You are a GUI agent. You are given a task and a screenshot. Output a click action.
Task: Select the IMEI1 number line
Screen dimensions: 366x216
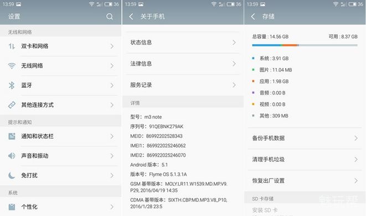coord(158,145)
